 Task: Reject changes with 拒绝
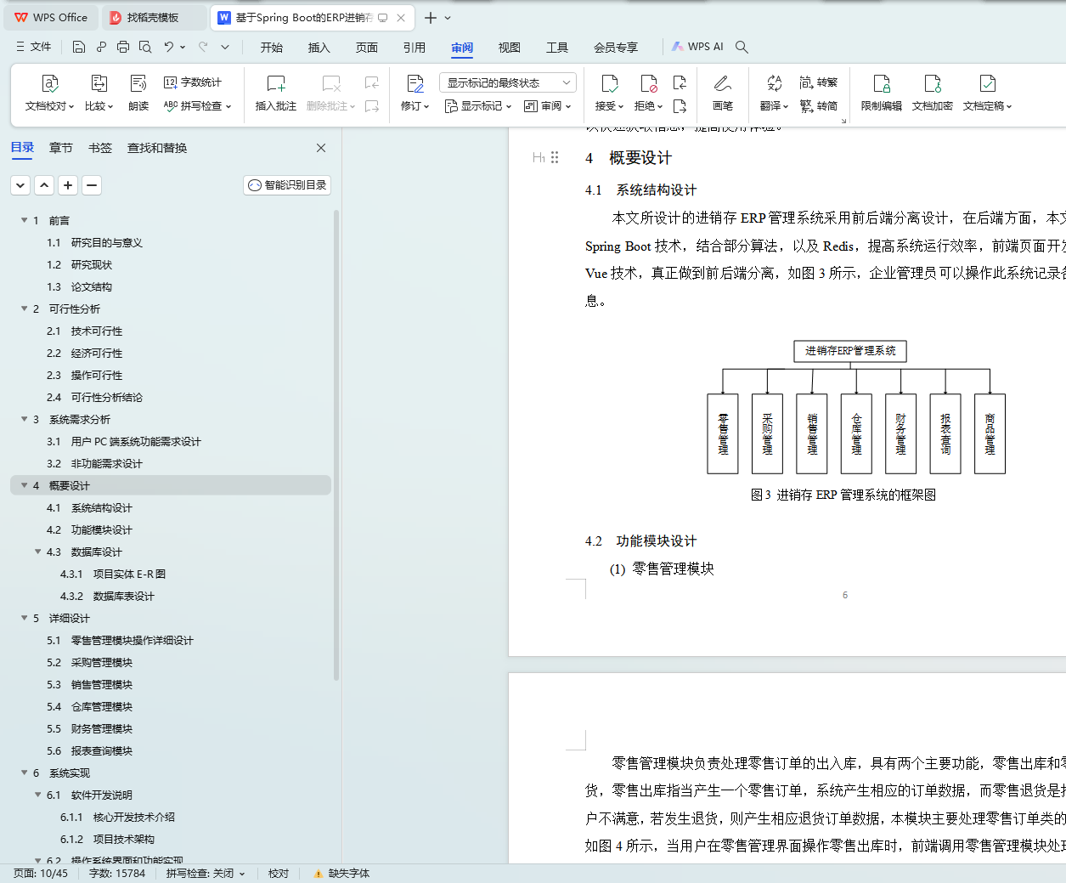tap(649, 93)
